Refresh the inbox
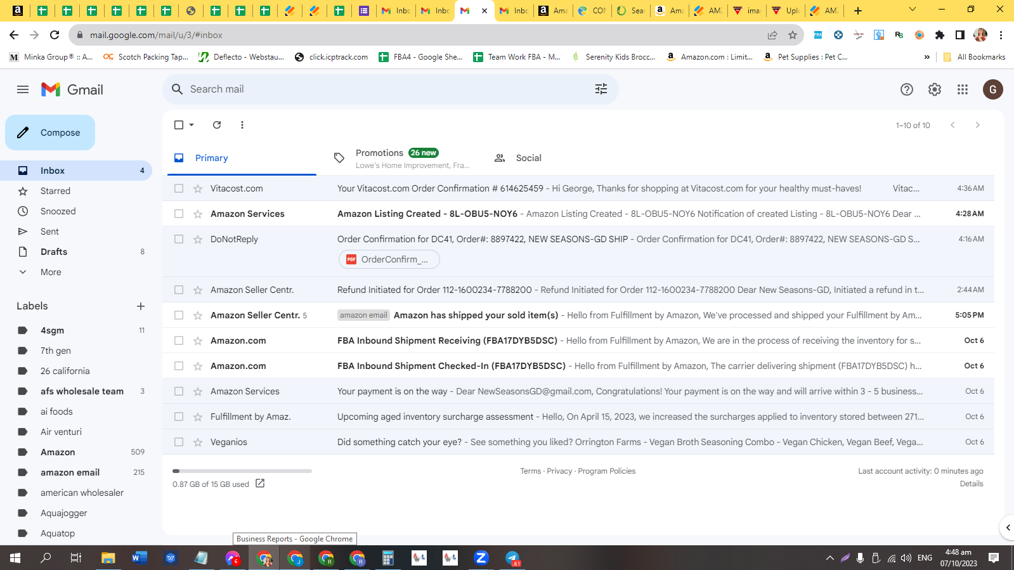 pos(217,125)
